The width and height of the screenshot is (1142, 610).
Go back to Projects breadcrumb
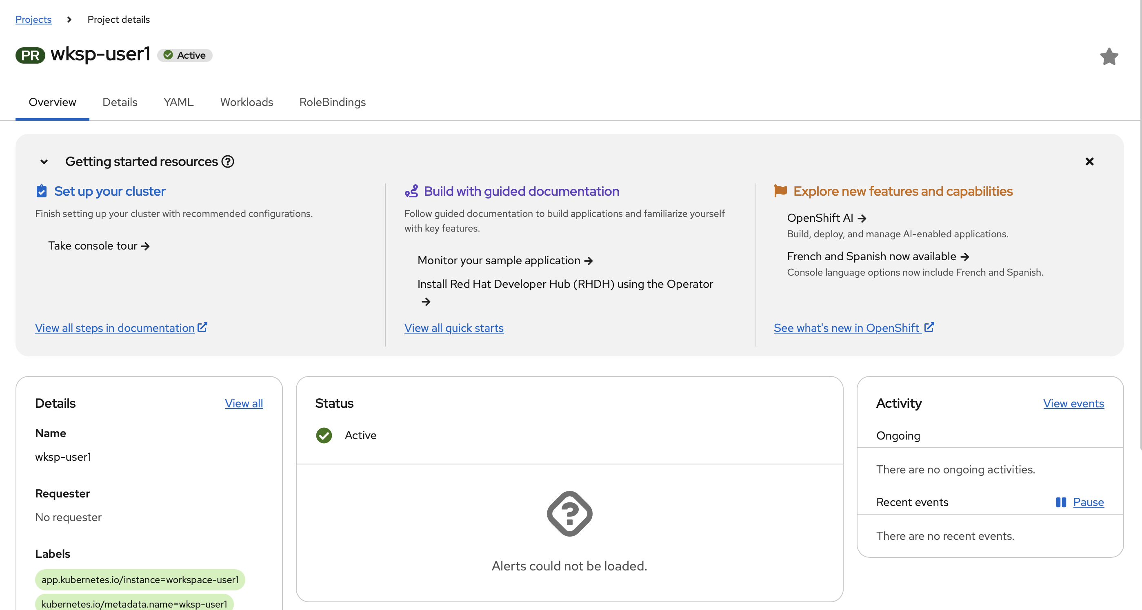33,20
